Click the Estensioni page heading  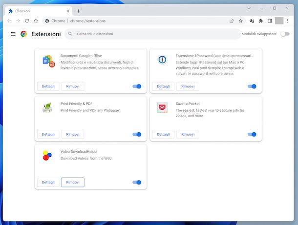click(46, 34)
